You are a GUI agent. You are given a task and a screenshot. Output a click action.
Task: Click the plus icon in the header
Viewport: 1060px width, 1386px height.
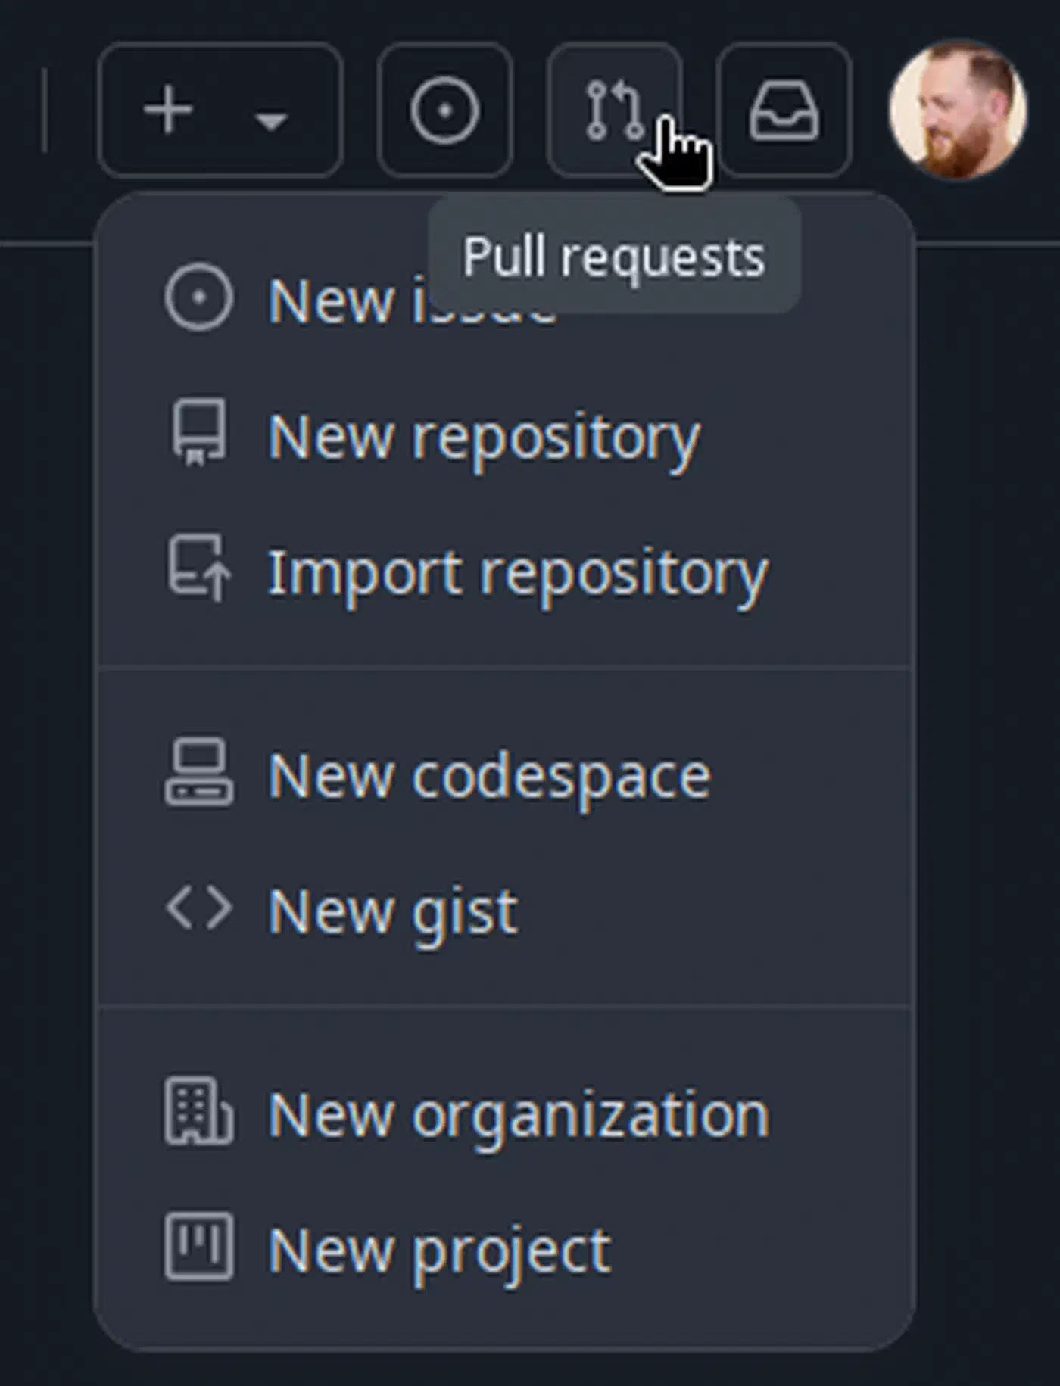(168, 111)
